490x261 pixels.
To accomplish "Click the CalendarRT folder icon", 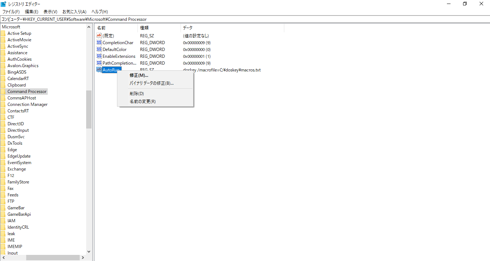I will tap(3, 79).
